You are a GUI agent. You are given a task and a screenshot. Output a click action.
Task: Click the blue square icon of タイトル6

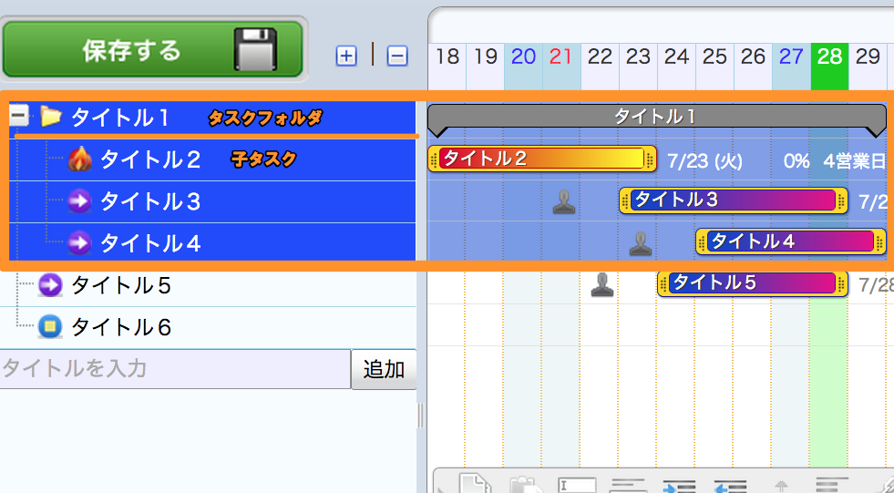tap(50, 327)
